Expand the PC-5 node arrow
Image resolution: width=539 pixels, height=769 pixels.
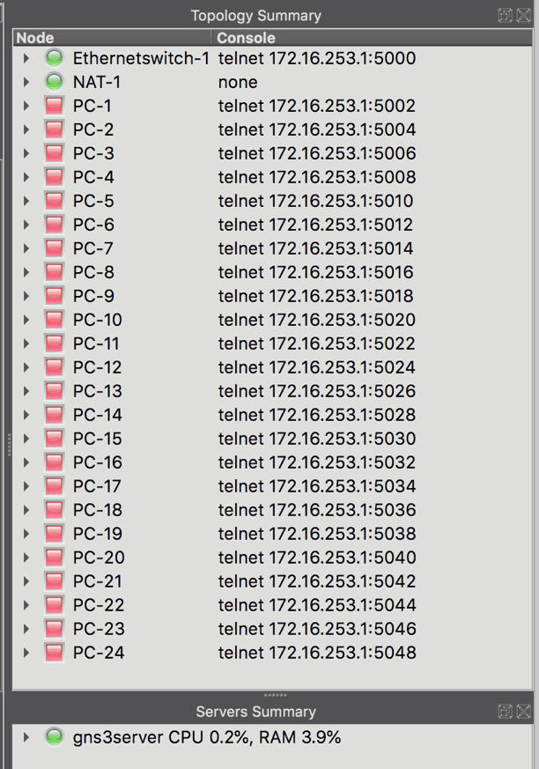coord(26,201)
